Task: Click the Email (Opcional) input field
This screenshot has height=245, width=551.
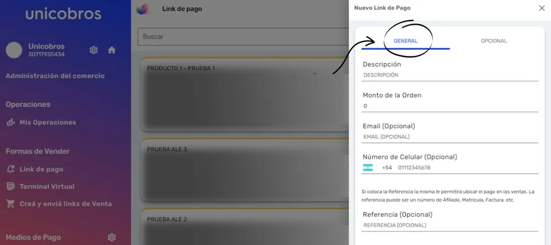Action: (450, 137)
